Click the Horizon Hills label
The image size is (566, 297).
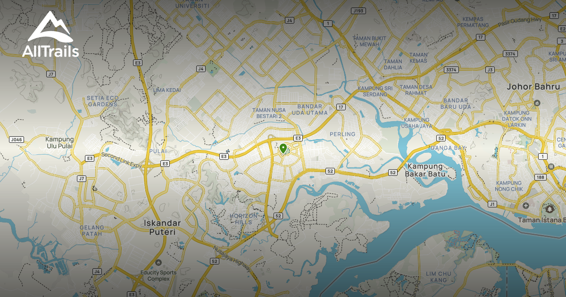click(244, 218)
